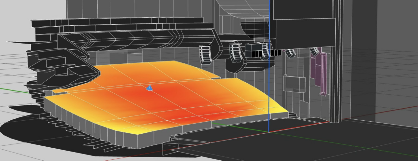Select the second line array from left
Screen dimensions: 418x161
point(236,53)
